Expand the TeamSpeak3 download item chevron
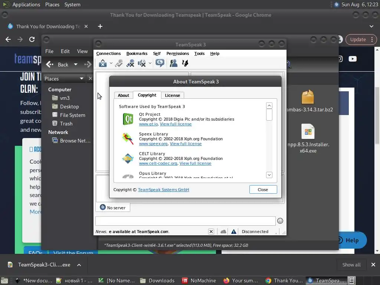 pyautogui.click(x=79, y=265)
